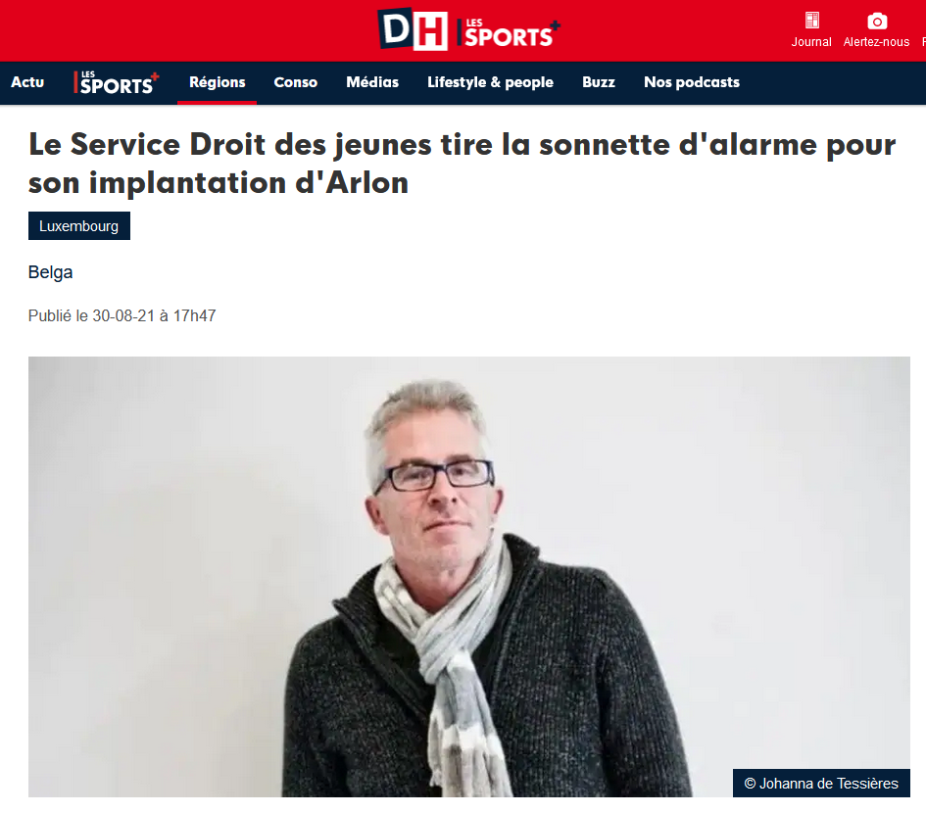926x813 pixels.
Task: Go to the Actu section
Action: [x=27, y=82]
